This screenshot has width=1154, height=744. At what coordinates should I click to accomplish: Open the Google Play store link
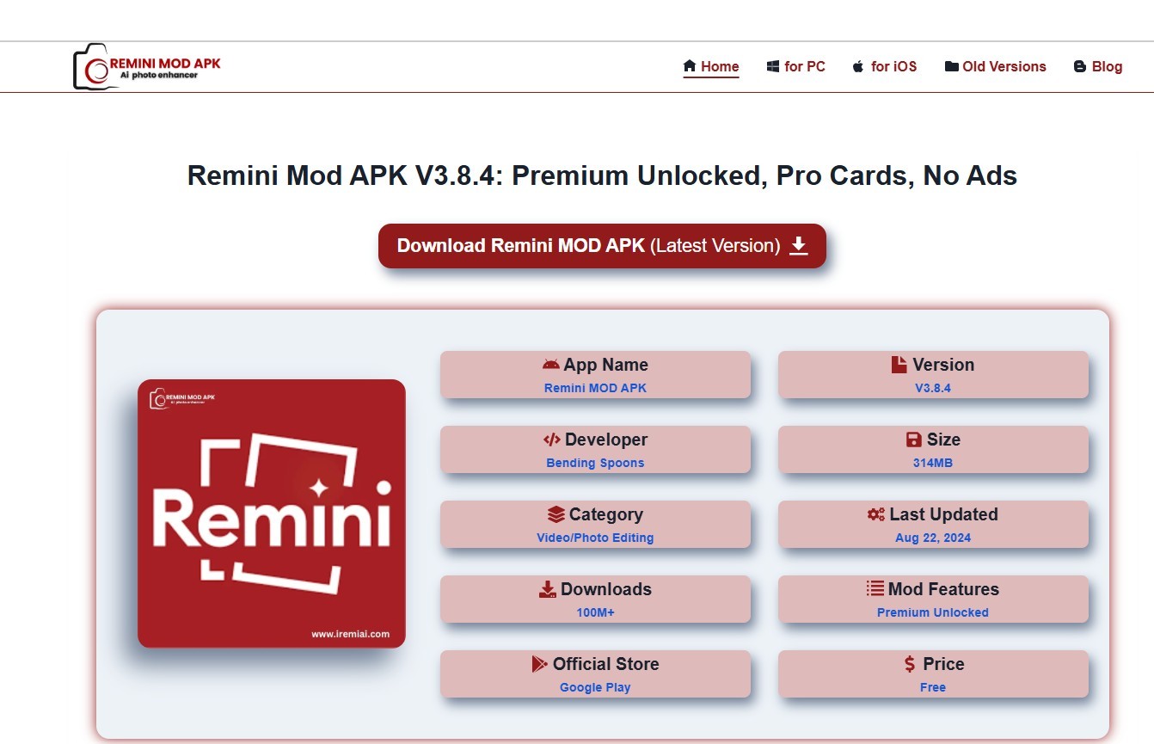(595, 687)
